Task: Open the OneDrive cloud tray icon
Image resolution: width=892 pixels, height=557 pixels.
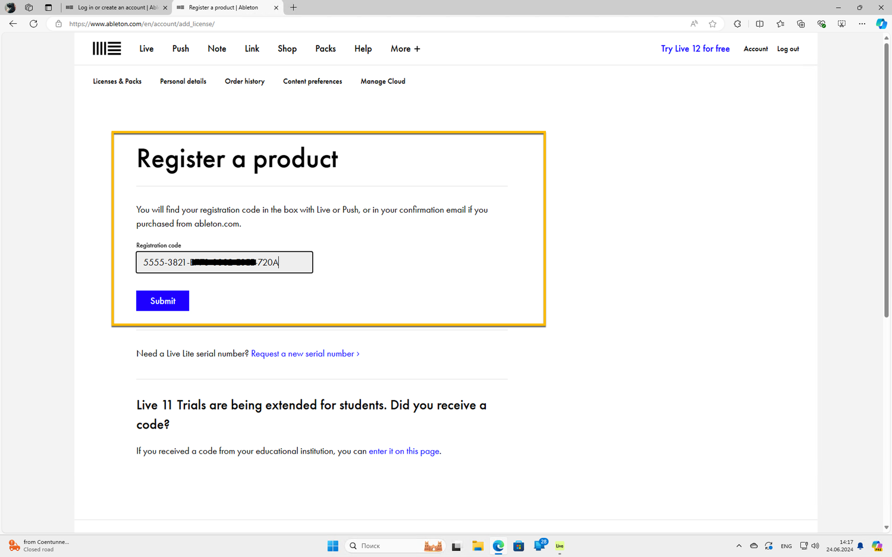Action: pos(753,546)
